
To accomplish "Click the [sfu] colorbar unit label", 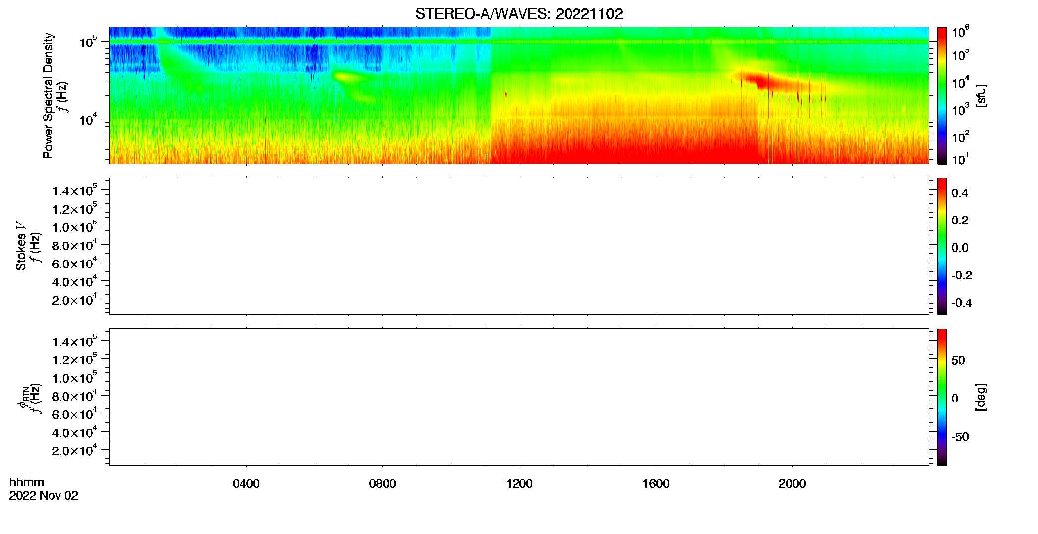I will (981, 95).
